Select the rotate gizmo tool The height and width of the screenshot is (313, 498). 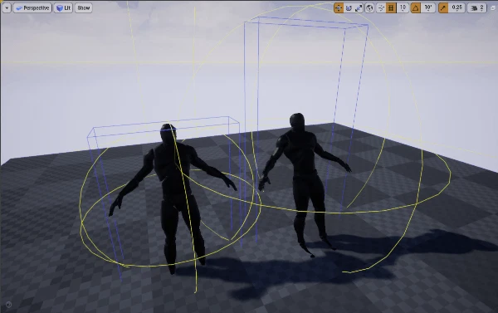point(349,8)
